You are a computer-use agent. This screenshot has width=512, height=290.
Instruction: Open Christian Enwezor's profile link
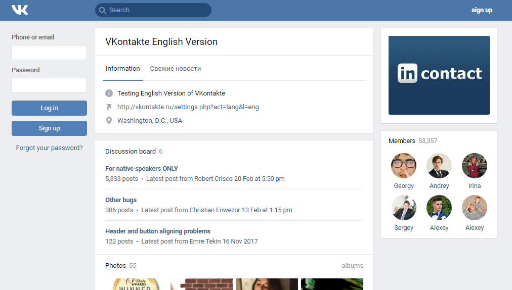[215, 210]
